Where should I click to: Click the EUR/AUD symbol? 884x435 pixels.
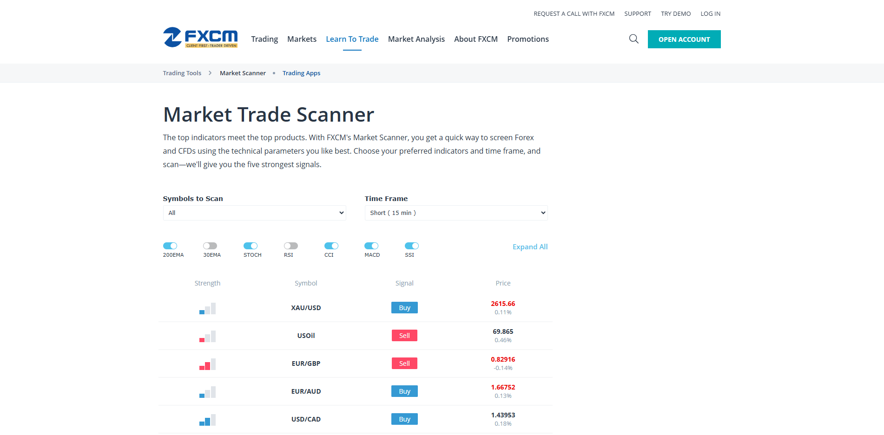tap(306, 391)
